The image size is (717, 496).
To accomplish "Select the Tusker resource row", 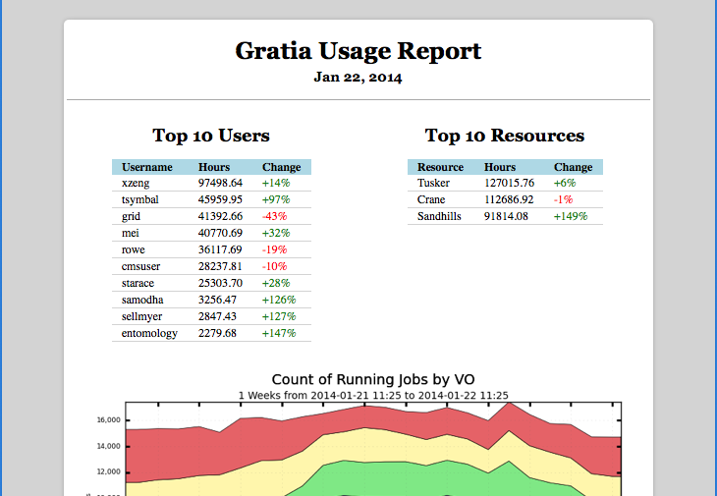I will pos(505,184).
